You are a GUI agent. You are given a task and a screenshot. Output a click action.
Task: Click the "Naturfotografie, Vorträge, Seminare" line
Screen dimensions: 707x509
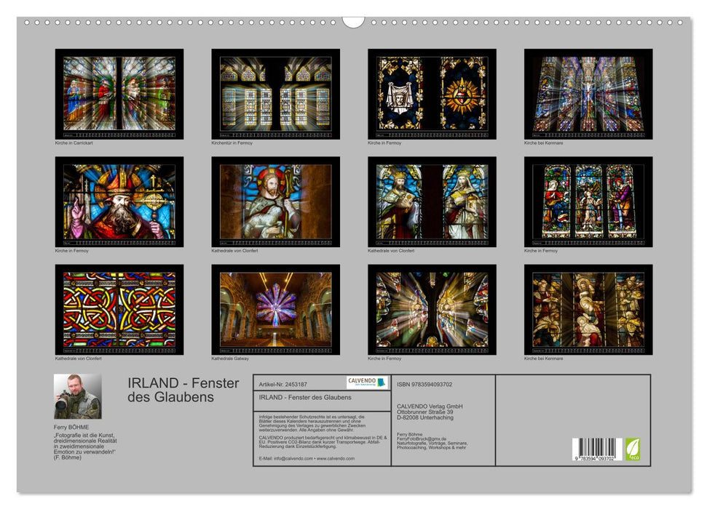pos(432,444)
